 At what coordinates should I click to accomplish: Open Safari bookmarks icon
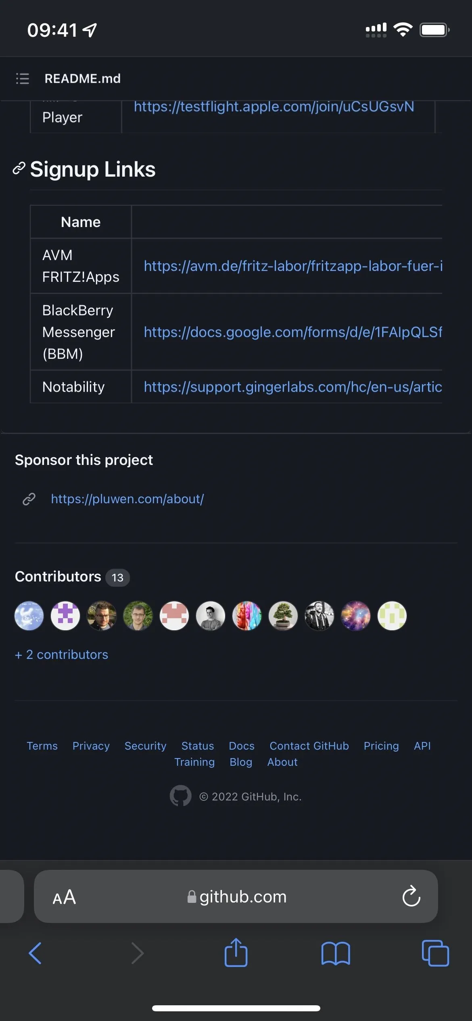(336, 953)
